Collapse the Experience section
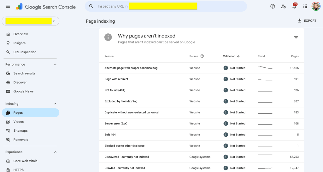Screen dimensions: 323x172 tap(55, 152)
